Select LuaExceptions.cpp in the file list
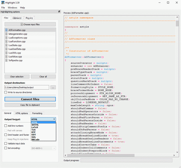 coord(30,38)
